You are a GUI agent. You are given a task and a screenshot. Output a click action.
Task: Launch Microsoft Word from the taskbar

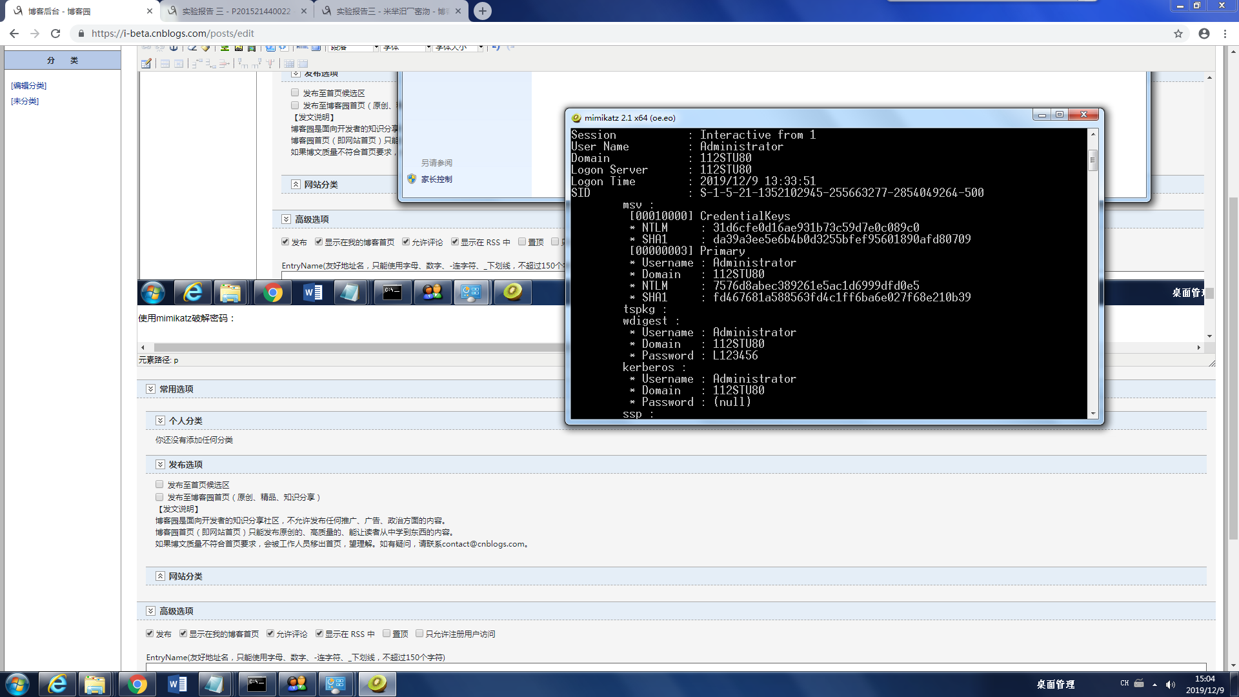click(x=177, y=683)
